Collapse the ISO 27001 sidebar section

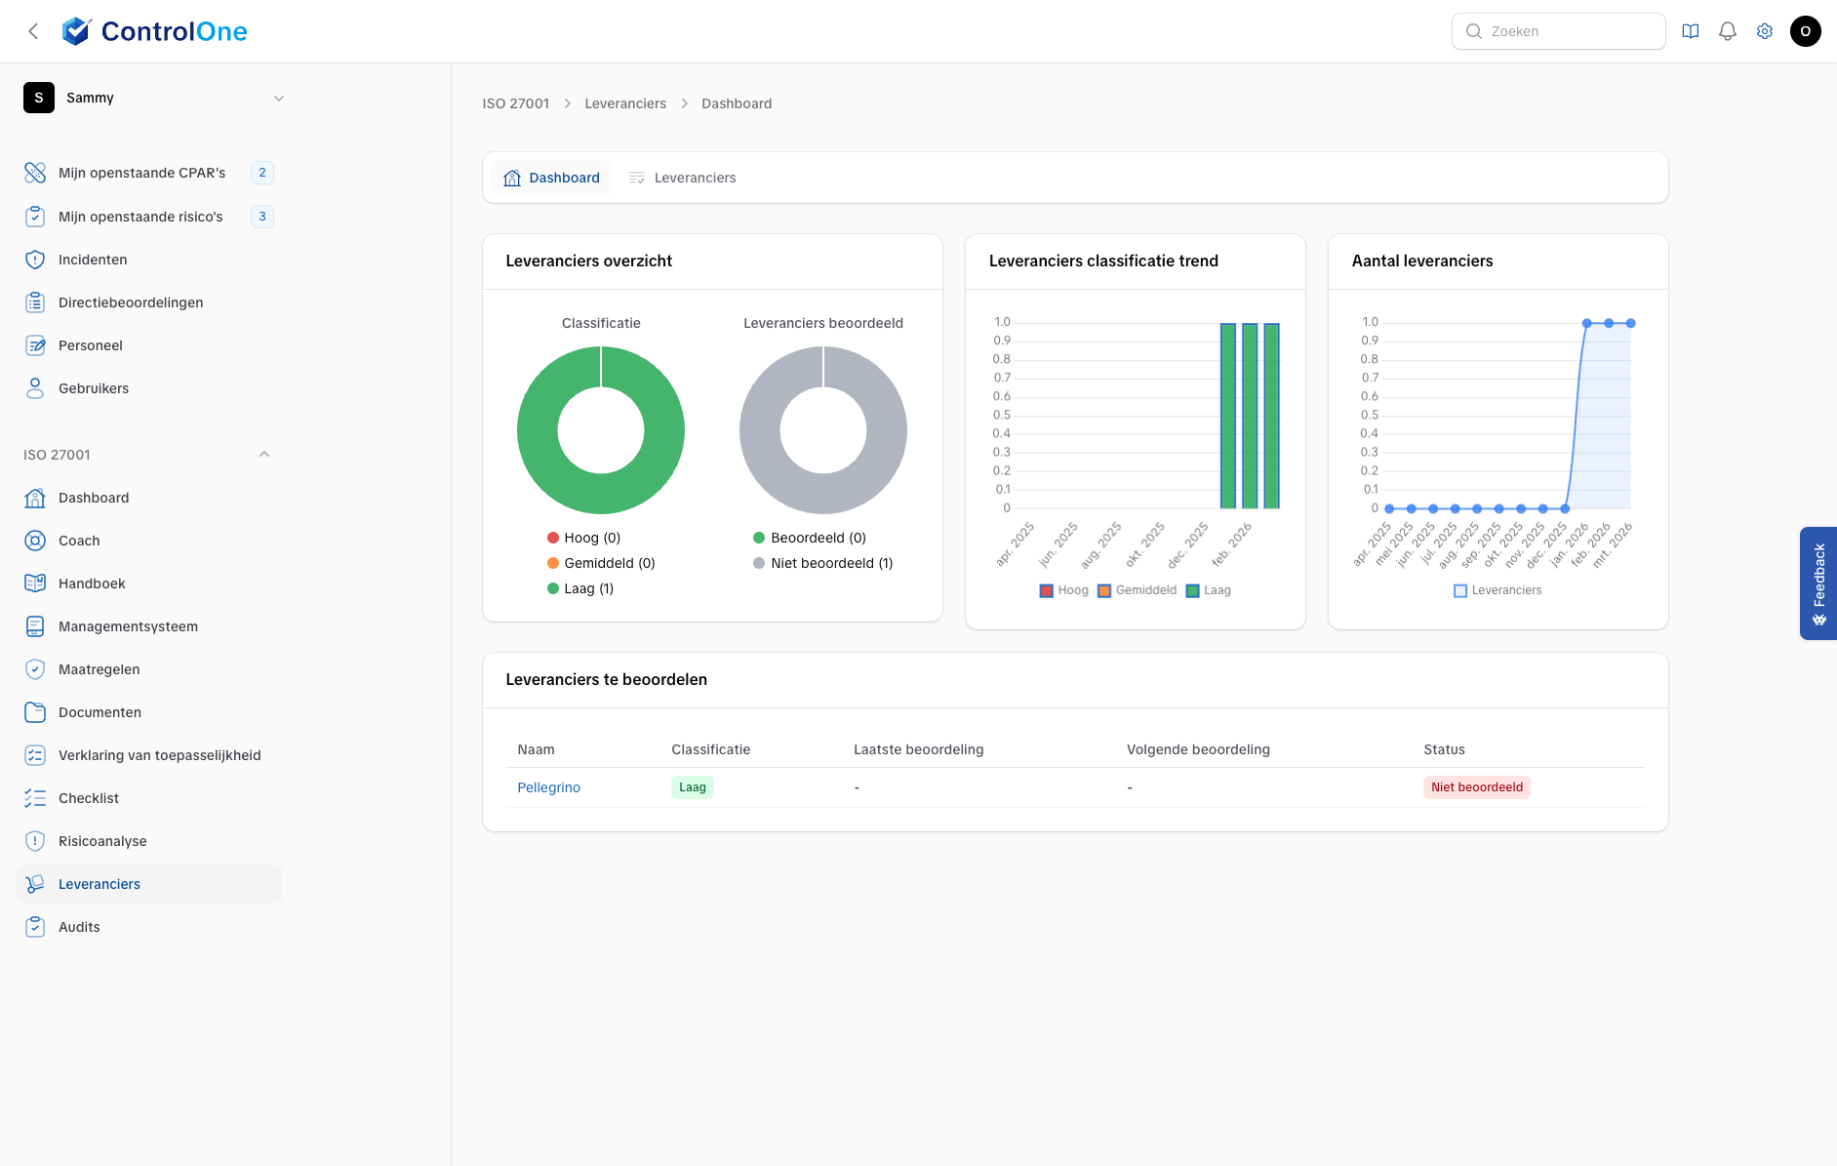(263, 455)
